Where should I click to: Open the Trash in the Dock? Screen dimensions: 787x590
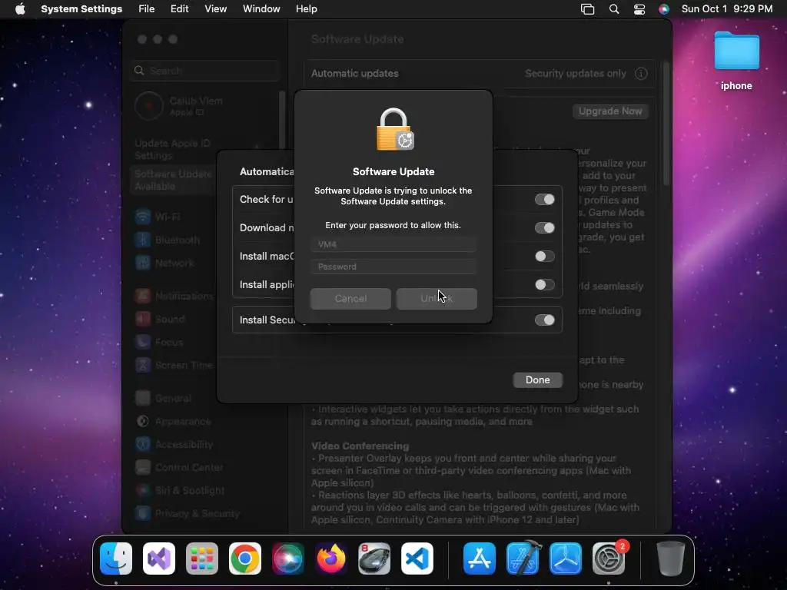pos(670,559)
